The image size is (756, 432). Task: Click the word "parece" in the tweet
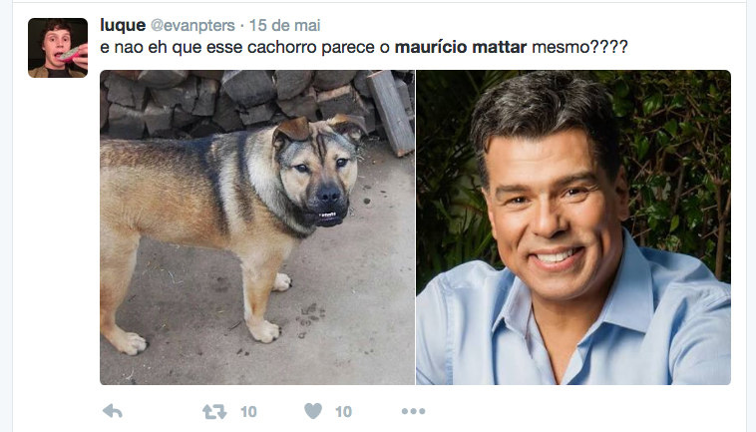tap(348, 47)
